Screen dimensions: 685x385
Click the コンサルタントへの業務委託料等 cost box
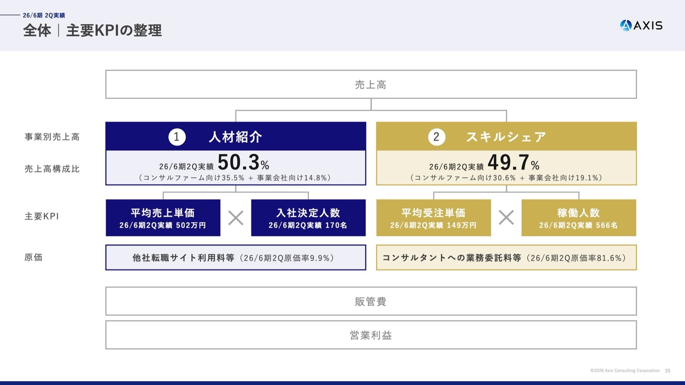[x=506, y=258]
